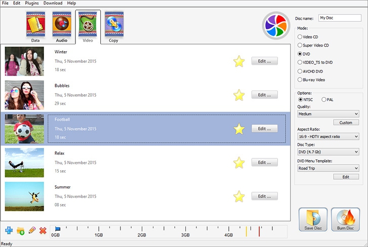Viewport: 368px width, 247px height.
Task: Click the star icon for Winter
Action: pos(239,61)
